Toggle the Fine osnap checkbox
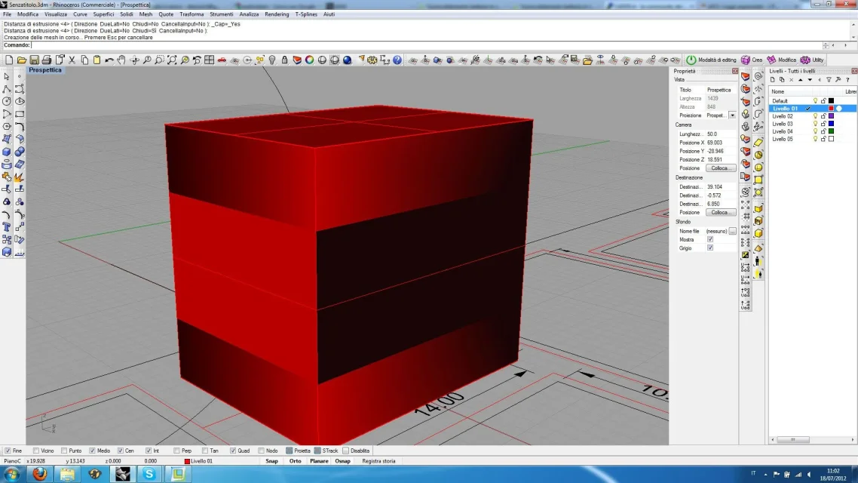Screen dimensions: 858x483 (x=8, y=451)
